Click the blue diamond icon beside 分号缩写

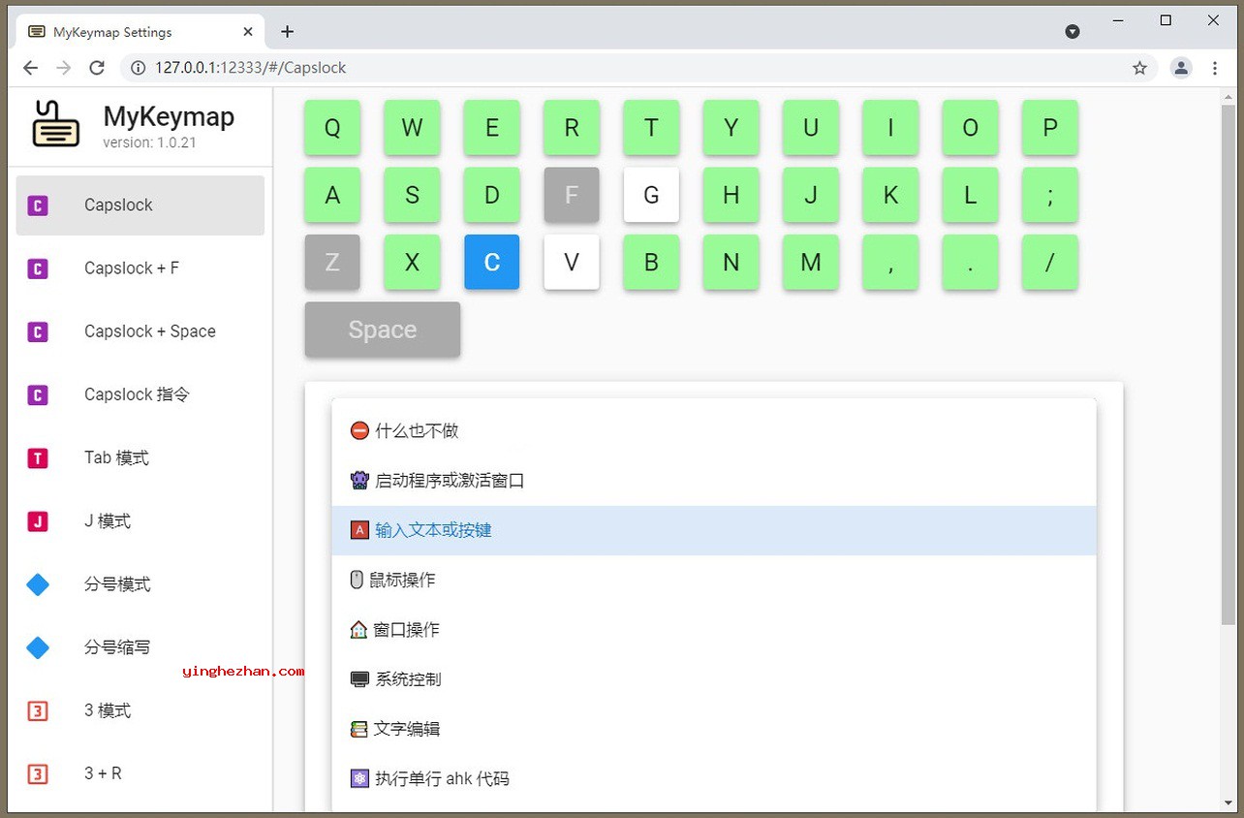click(38, 647)
